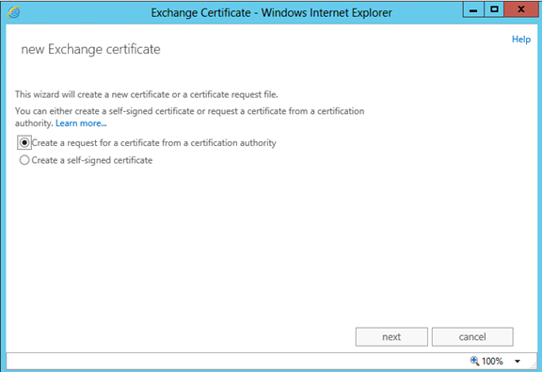Click the next button

pyautogui.click(x=391, y=337)
